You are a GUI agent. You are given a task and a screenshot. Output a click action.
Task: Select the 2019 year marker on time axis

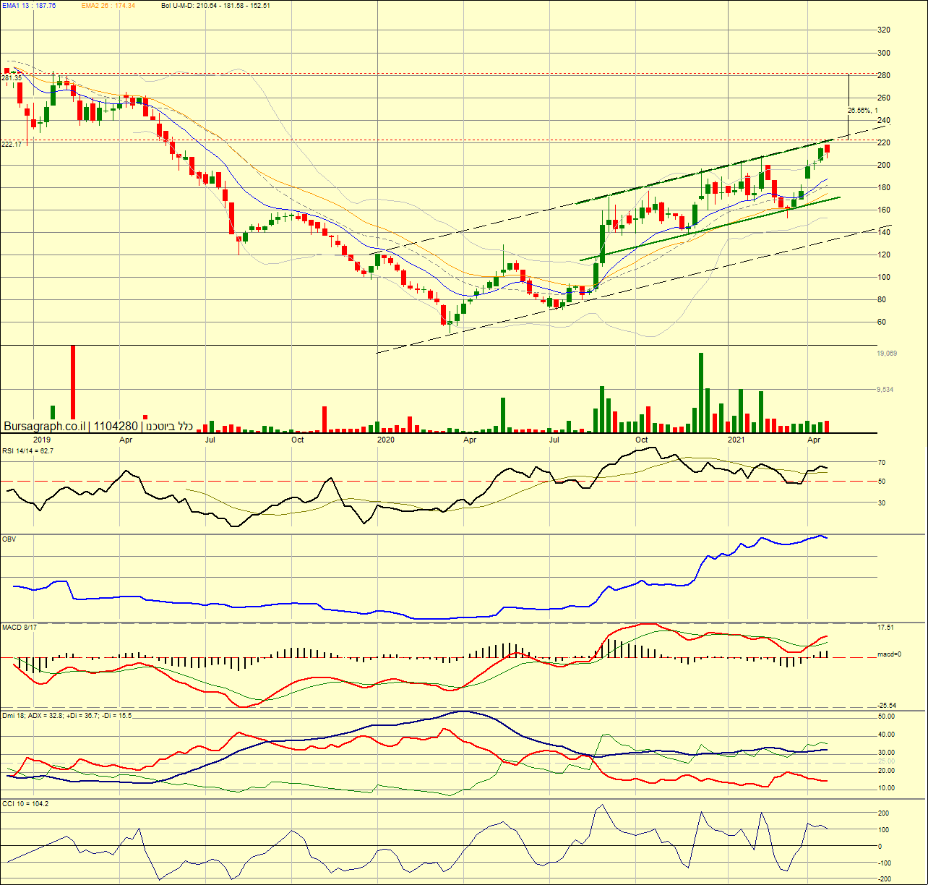[x=42, y=440]
